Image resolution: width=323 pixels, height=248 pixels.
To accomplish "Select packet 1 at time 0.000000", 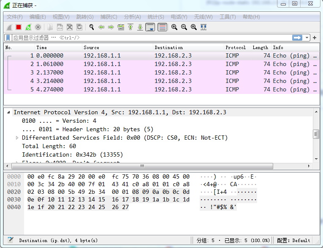I will (x=162, y=55).
